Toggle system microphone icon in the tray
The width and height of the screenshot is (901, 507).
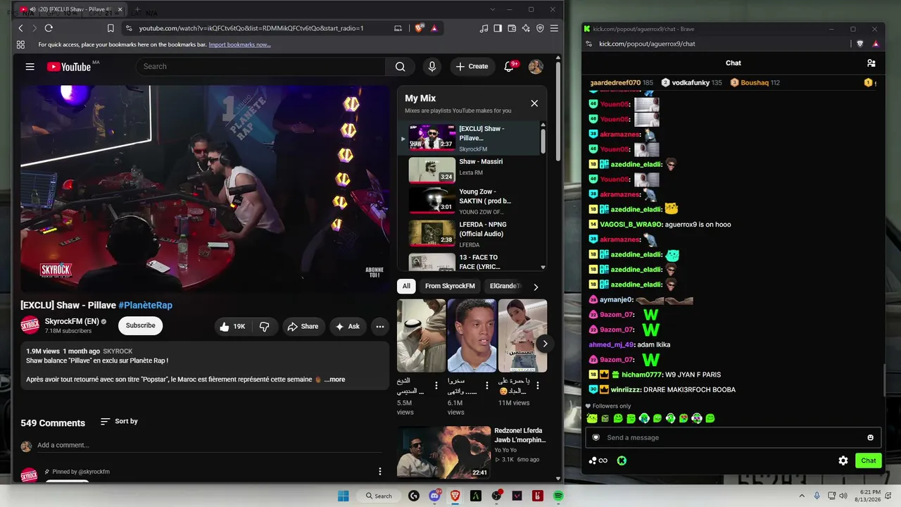pos(817,496)
